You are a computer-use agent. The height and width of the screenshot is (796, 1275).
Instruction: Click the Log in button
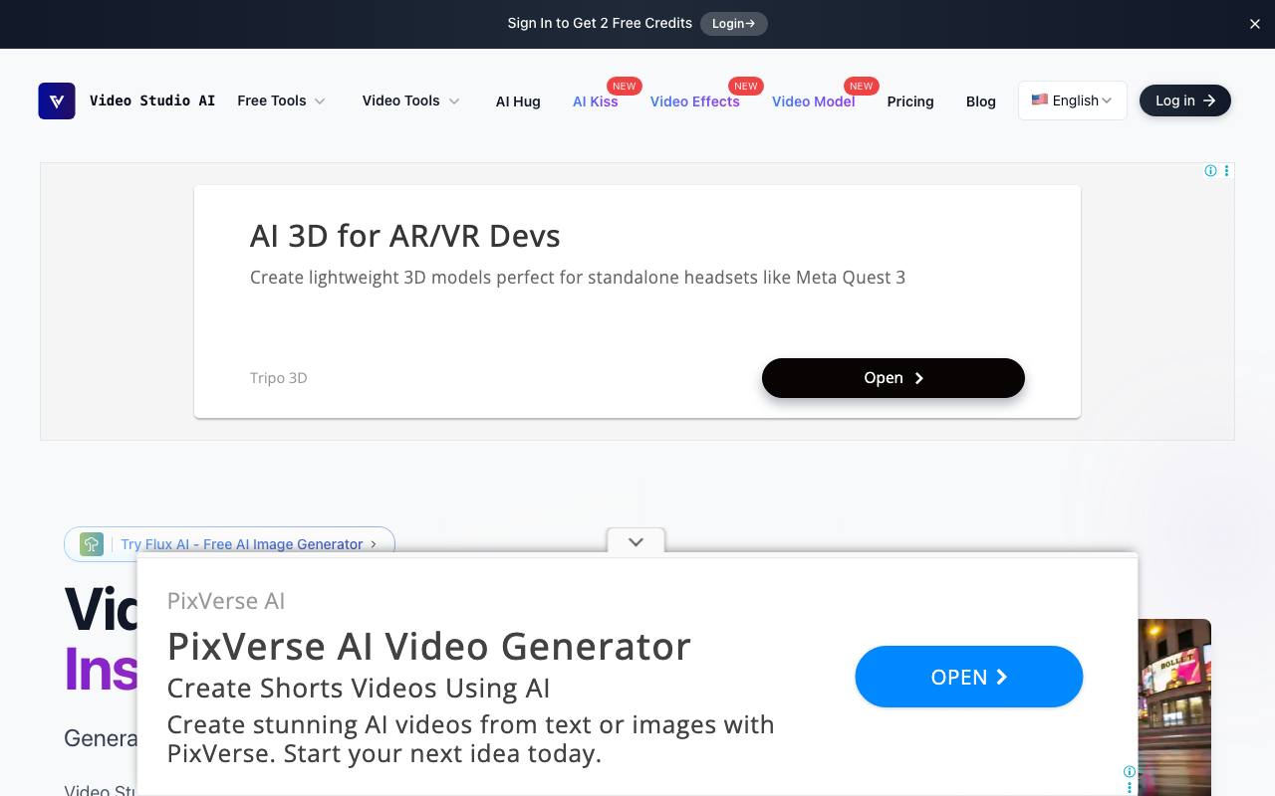(1184, 100)
